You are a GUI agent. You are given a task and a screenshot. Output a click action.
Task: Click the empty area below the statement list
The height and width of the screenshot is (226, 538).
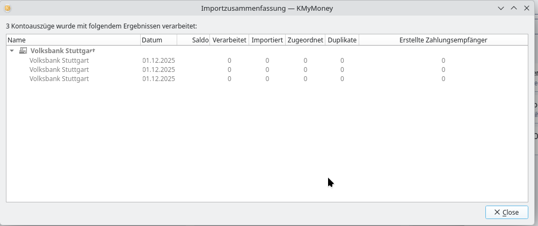pyautogui.click(x=215, y=145)
